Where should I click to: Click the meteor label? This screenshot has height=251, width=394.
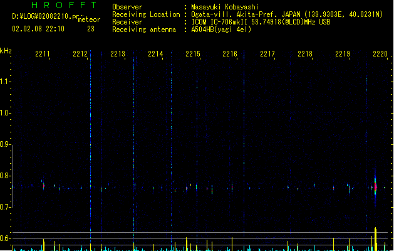[89, 19]
